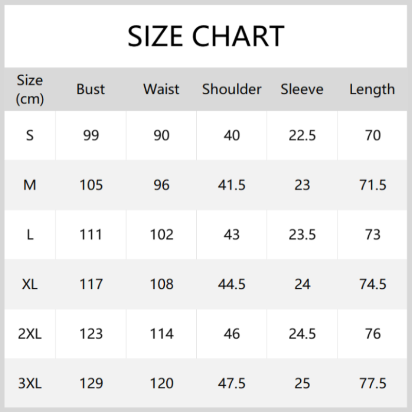Select the Length column header
Viewport: 412px width, 412px height.
[372, 89]
